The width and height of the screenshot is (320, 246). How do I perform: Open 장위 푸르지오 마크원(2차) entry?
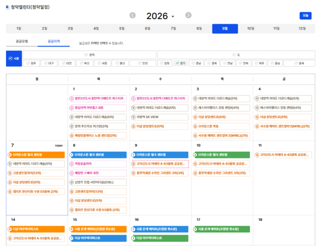pos(98,126)
